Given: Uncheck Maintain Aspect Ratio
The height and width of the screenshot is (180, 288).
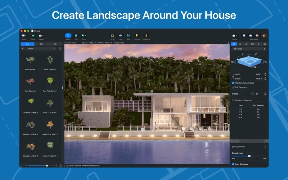Looking at the screenshot, I should [x=233, y=83].
